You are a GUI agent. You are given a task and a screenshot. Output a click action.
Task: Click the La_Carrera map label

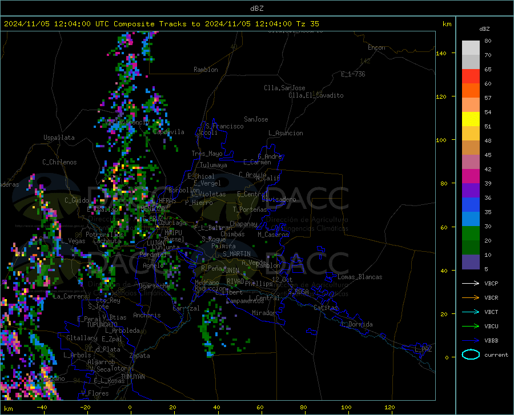[70, 296]
